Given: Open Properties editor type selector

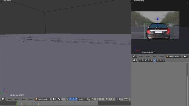Looking at the screenshot, I should pos(135,60).
